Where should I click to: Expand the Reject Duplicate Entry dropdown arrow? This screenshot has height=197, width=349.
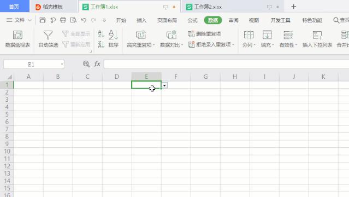(233, 45)
